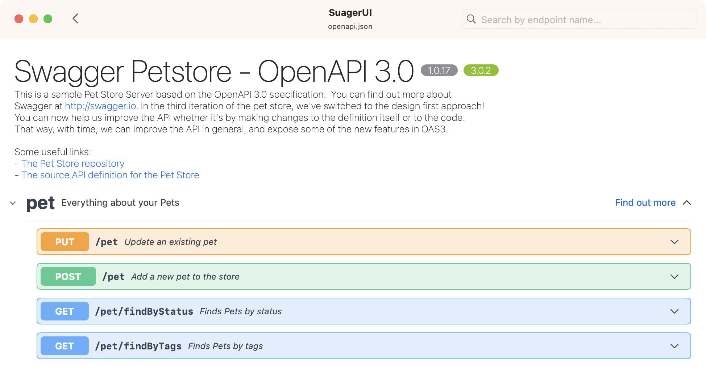Viewport: 706px width, 374px height.
Task: Click the Swagger Petstore main title
Action: point(214,71)
